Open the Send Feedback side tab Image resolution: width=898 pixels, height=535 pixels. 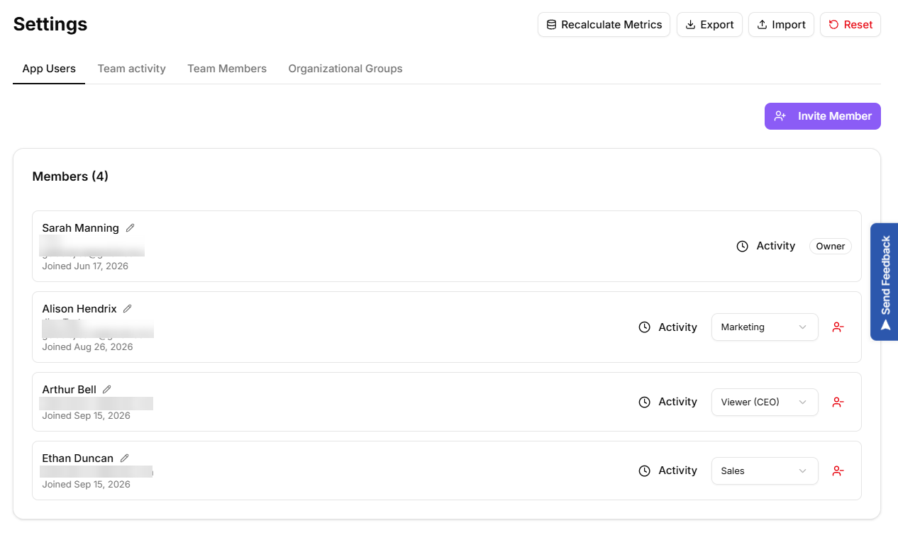point(885,282)
